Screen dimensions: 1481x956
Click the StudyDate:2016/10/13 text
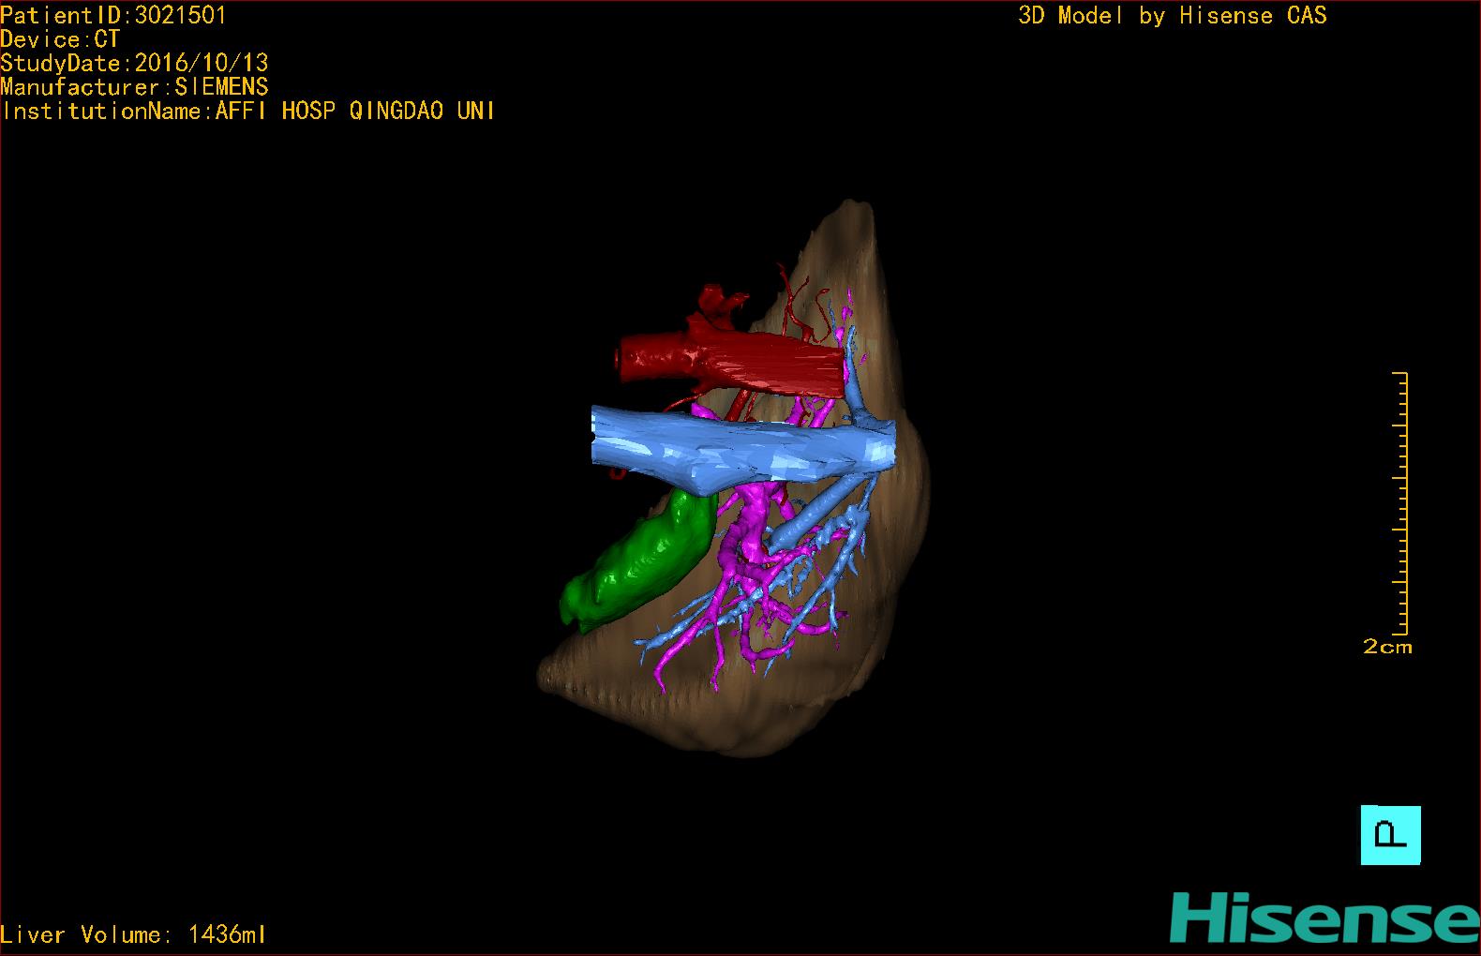[x=134, y=63]
